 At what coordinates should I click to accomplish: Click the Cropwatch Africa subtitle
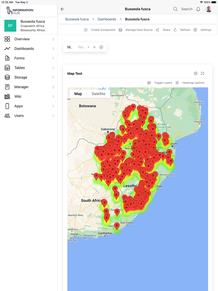point(32,26)
